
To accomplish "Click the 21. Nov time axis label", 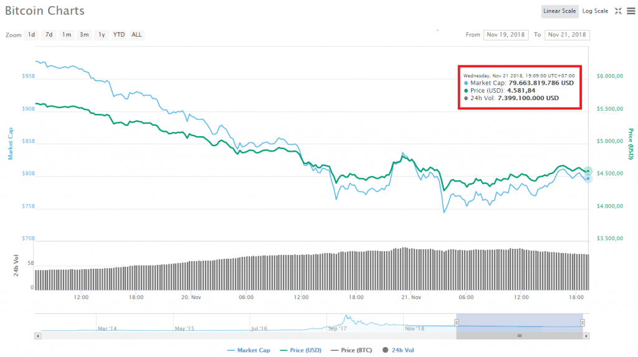I will [x=411, y=297].
